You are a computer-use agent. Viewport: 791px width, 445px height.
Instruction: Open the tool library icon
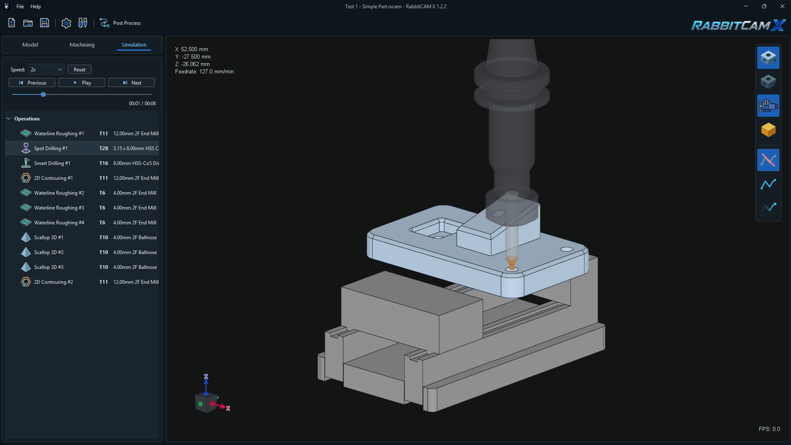[x=83, y=23]
